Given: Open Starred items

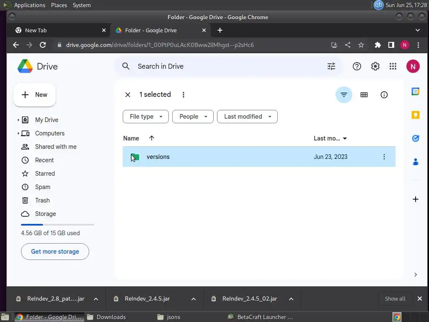Looking at the screenshot, I should click(45, 174).
